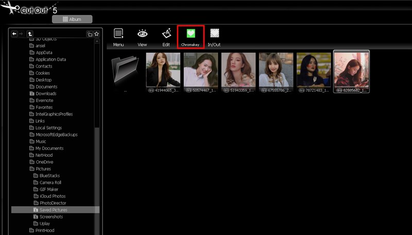Select the OneDrive folder entry
Image resolution: width=412 pixels, height=235 pixels.
pos(44,162)
